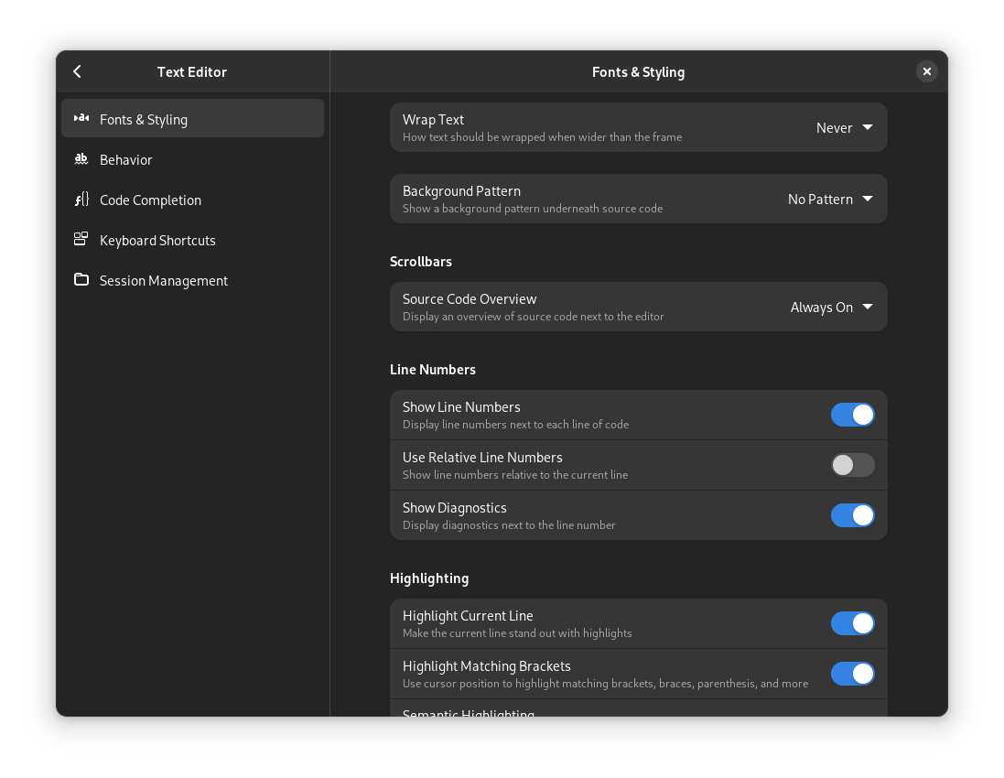Click the Keyboard Shortcuts sidebar icon
This screenshot has width=1004, height=778.
pyautogui.click(x=81, y=240)
